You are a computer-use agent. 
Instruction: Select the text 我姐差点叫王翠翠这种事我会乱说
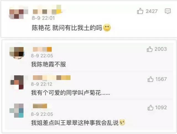tap(75, 123)
